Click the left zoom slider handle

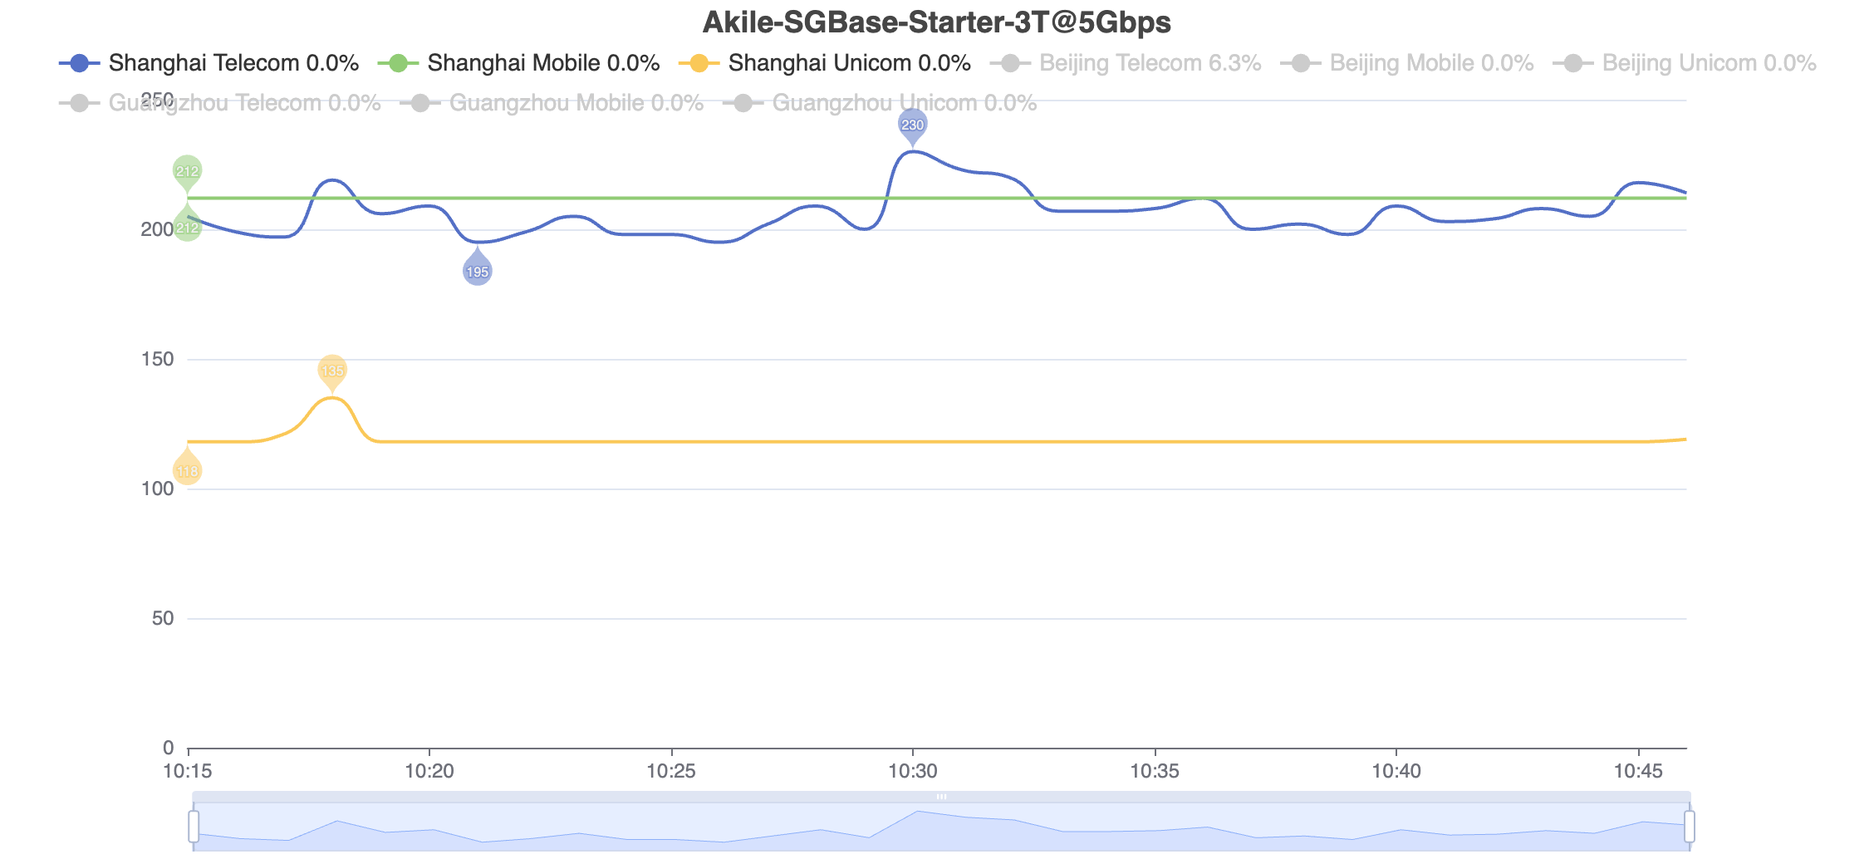(x=194, y=827)
